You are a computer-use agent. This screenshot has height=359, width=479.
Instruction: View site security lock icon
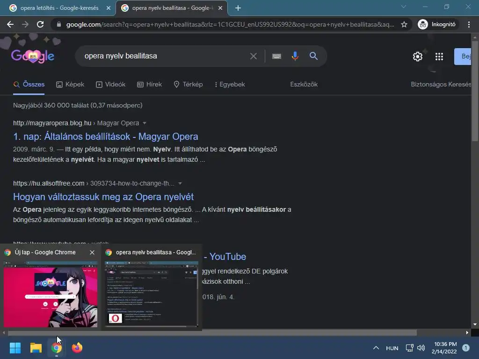point(59,24)
